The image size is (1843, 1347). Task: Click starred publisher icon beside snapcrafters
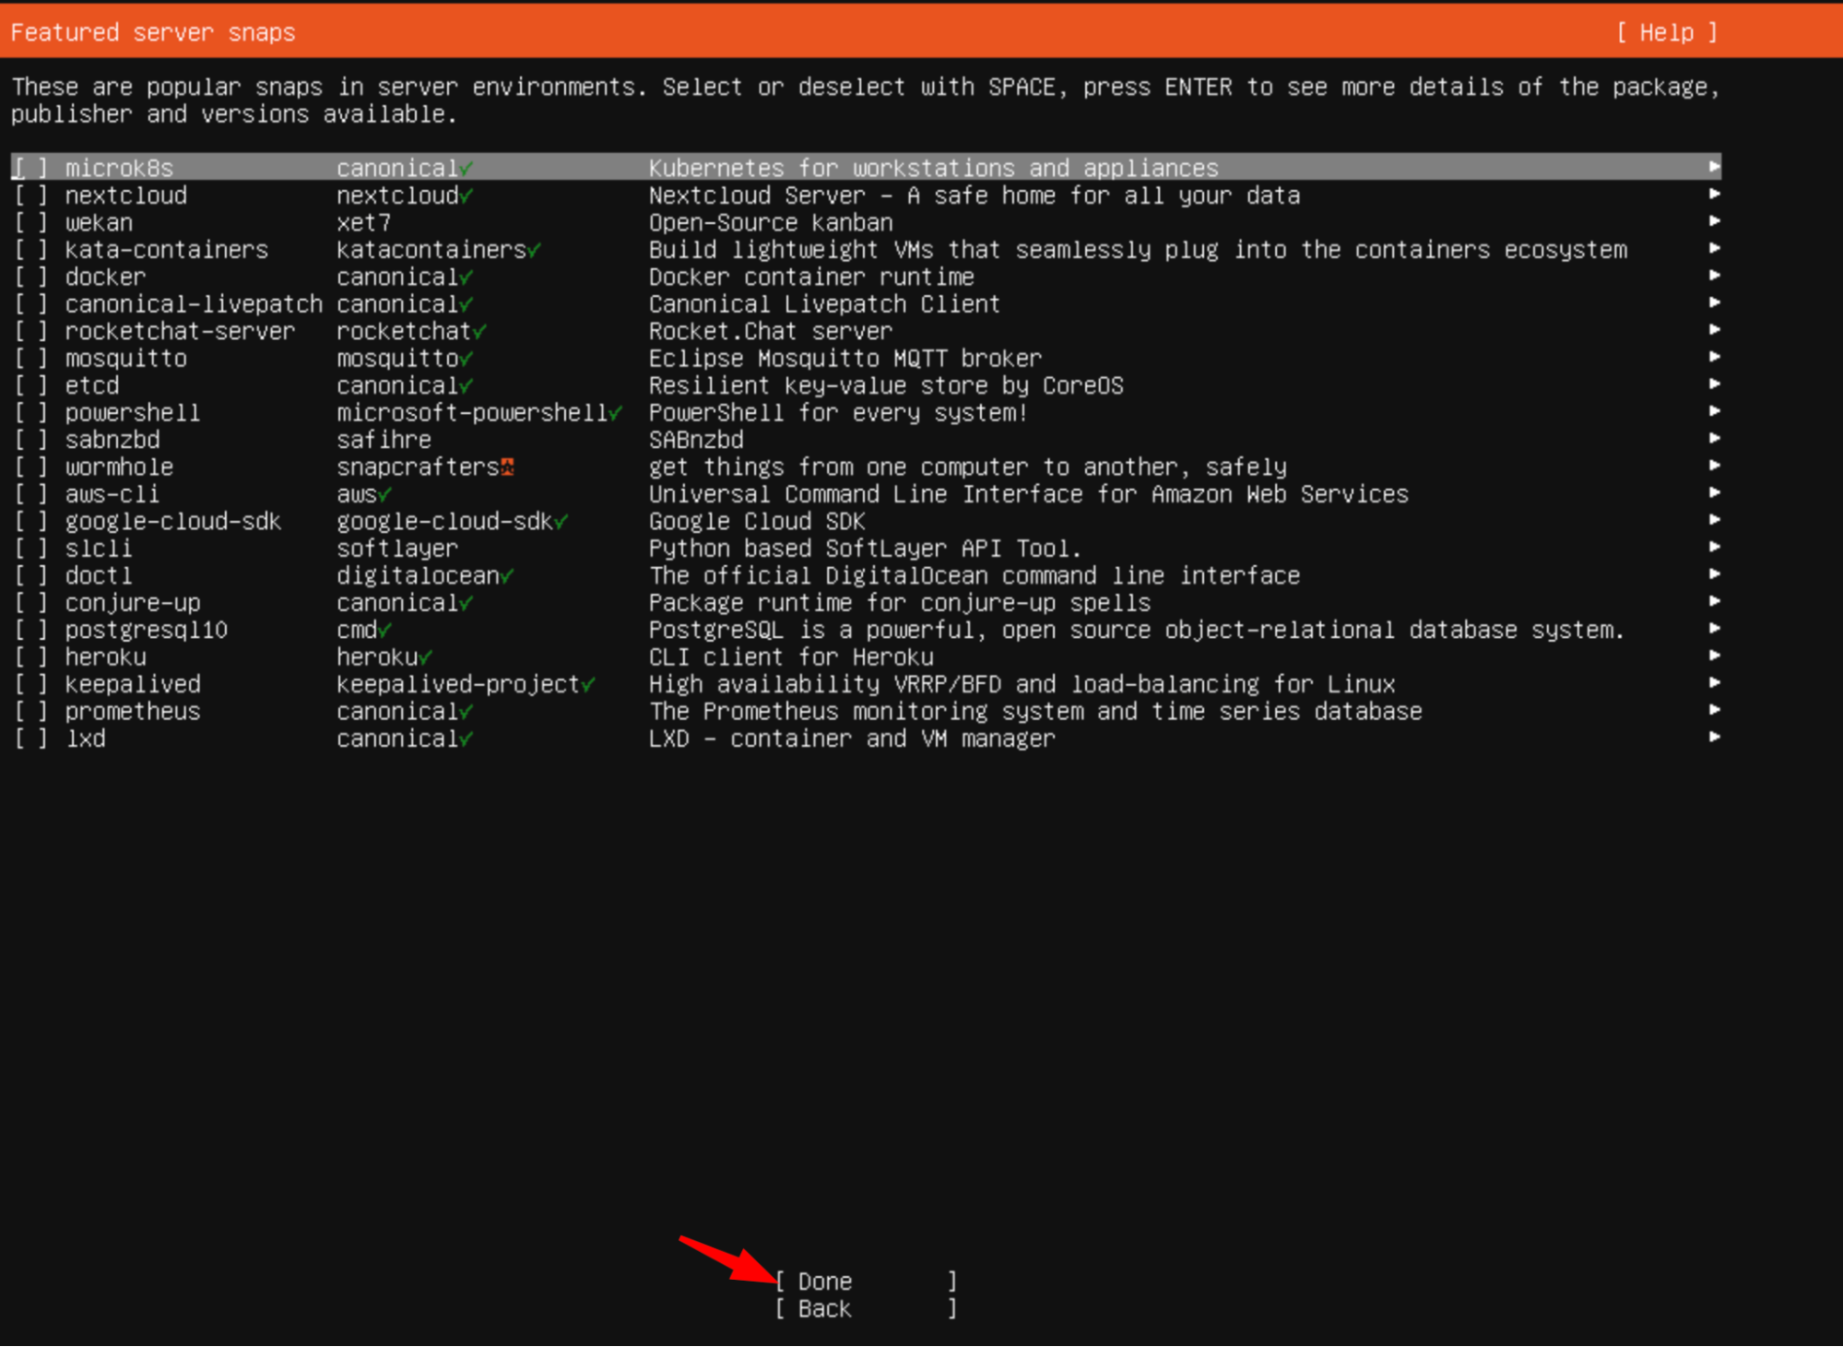(507, 467)
